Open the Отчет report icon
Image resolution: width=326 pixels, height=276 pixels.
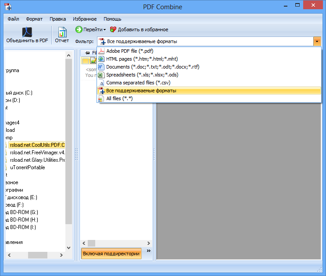pos(62,32)
